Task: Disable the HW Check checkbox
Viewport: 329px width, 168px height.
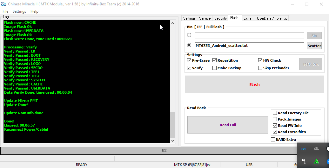Action: coord(260,60)
